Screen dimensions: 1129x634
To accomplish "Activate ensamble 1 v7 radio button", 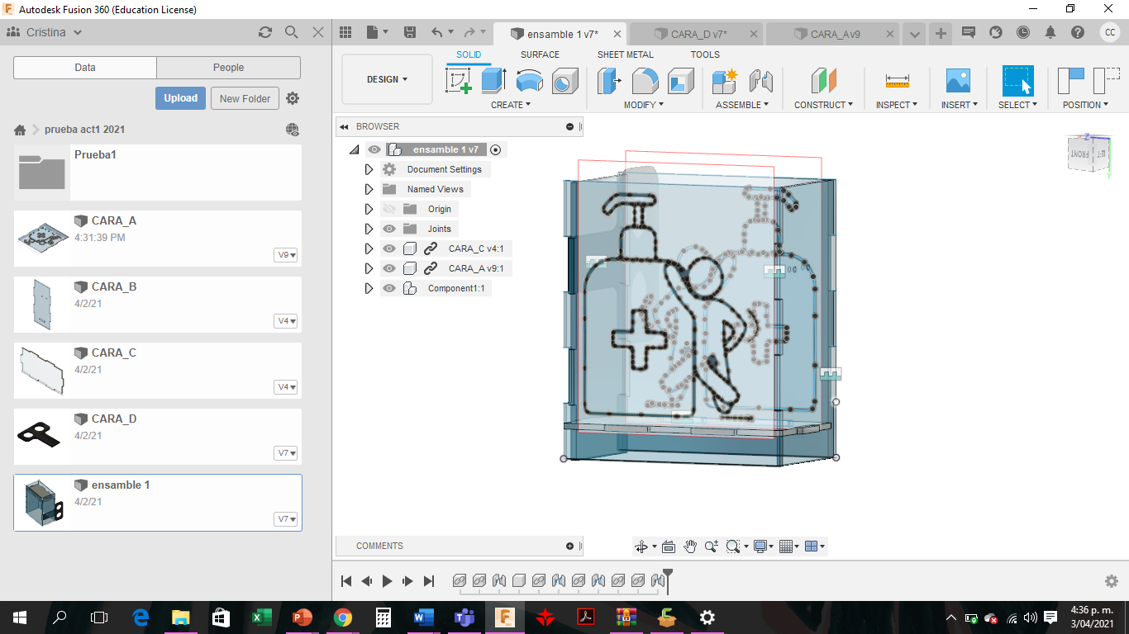I will (x=496, y=149).
